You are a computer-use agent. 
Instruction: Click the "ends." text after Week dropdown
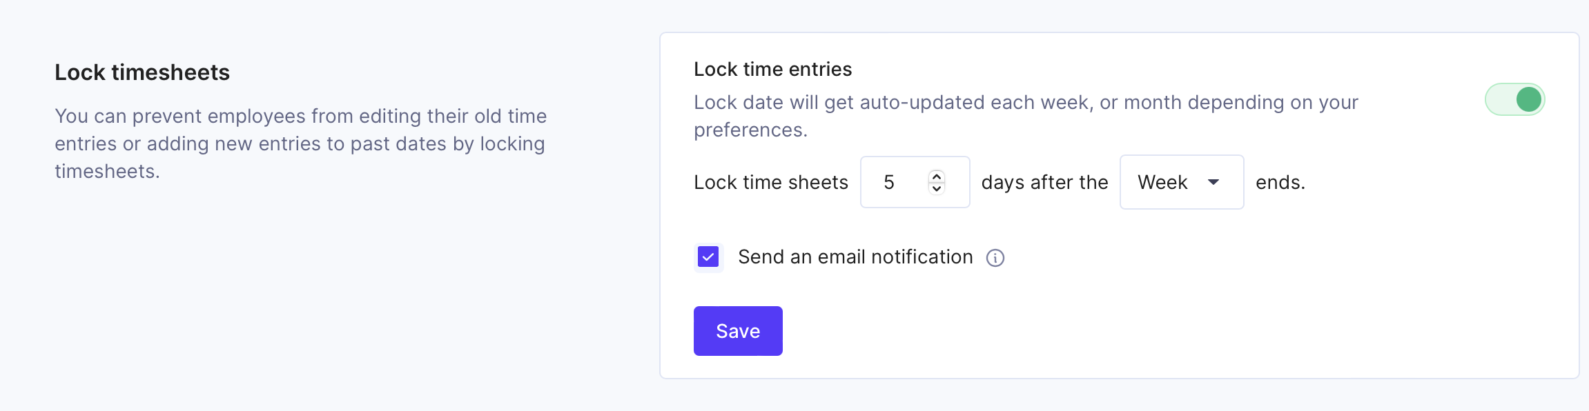pos(1280,182)
